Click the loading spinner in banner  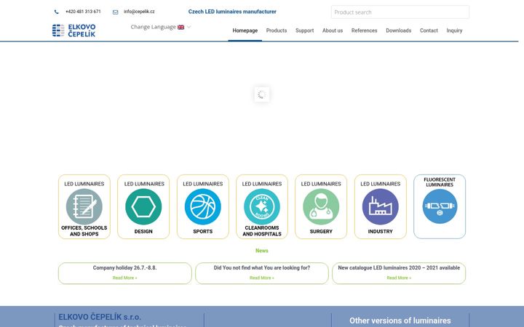(262, 94)
